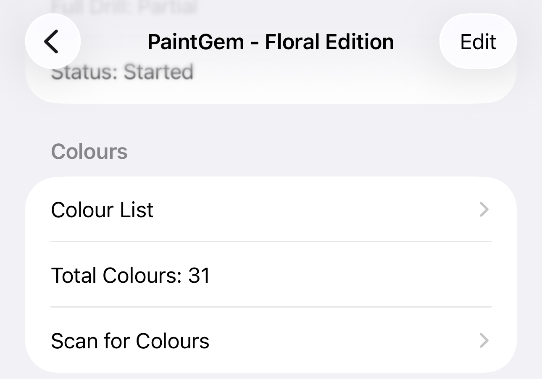Click the Status: Started text
The height and width of the screenshot is (379, 542).
[122, 72]
